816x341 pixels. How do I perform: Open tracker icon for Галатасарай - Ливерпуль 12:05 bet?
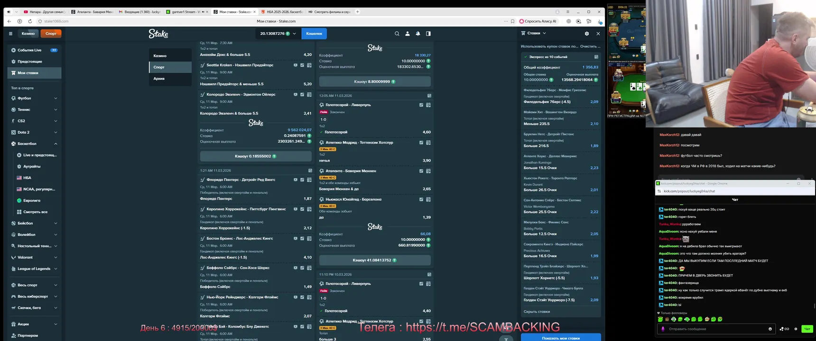pyautogui.click(x=428, y=105)
